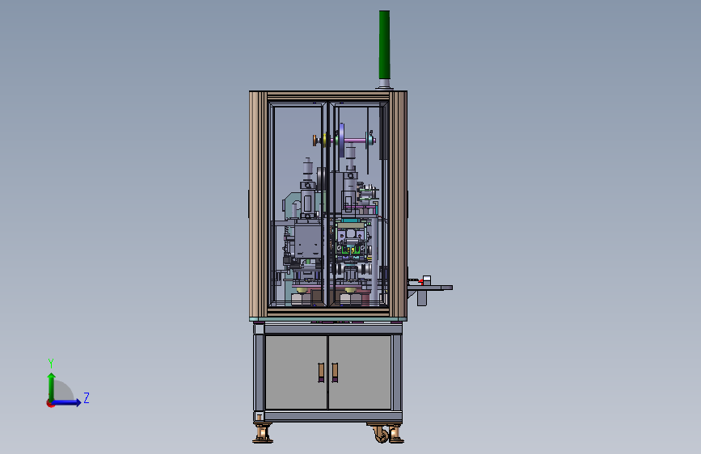Click the red button on side shelf

[420, 280]
